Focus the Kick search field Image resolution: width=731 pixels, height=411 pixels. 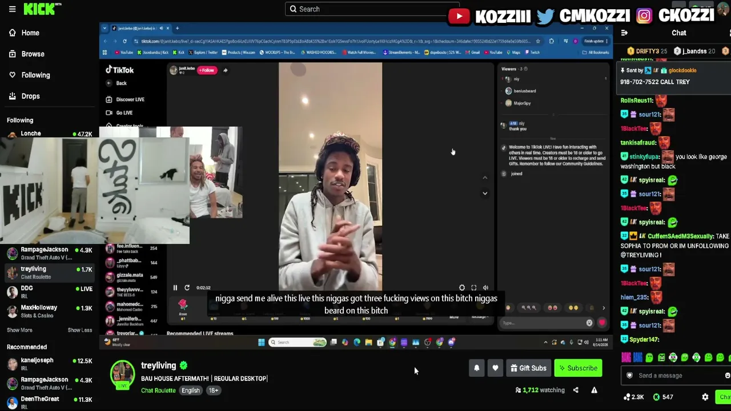371,9
